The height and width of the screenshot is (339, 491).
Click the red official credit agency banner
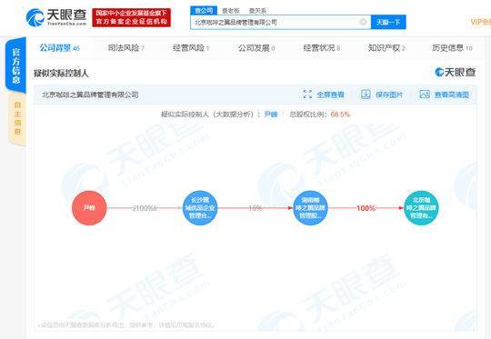coord(132,17)
